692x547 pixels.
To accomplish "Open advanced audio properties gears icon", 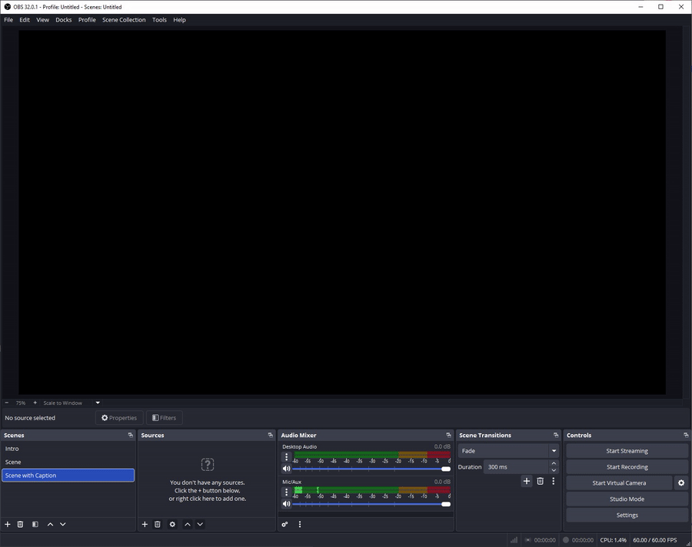I will click(x=285, y=524).
